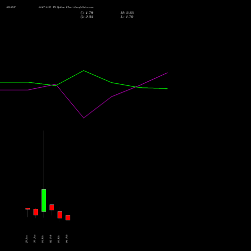
Task: Click the purple indicator line trough
Action: 84,118
